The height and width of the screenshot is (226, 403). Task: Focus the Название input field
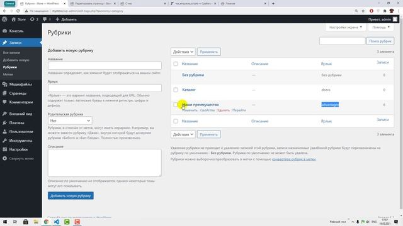pyautogui.click(x=105, y=65)
